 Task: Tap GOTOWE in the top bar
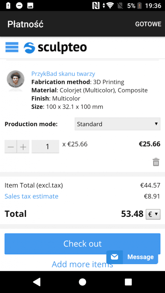(148, 24)
